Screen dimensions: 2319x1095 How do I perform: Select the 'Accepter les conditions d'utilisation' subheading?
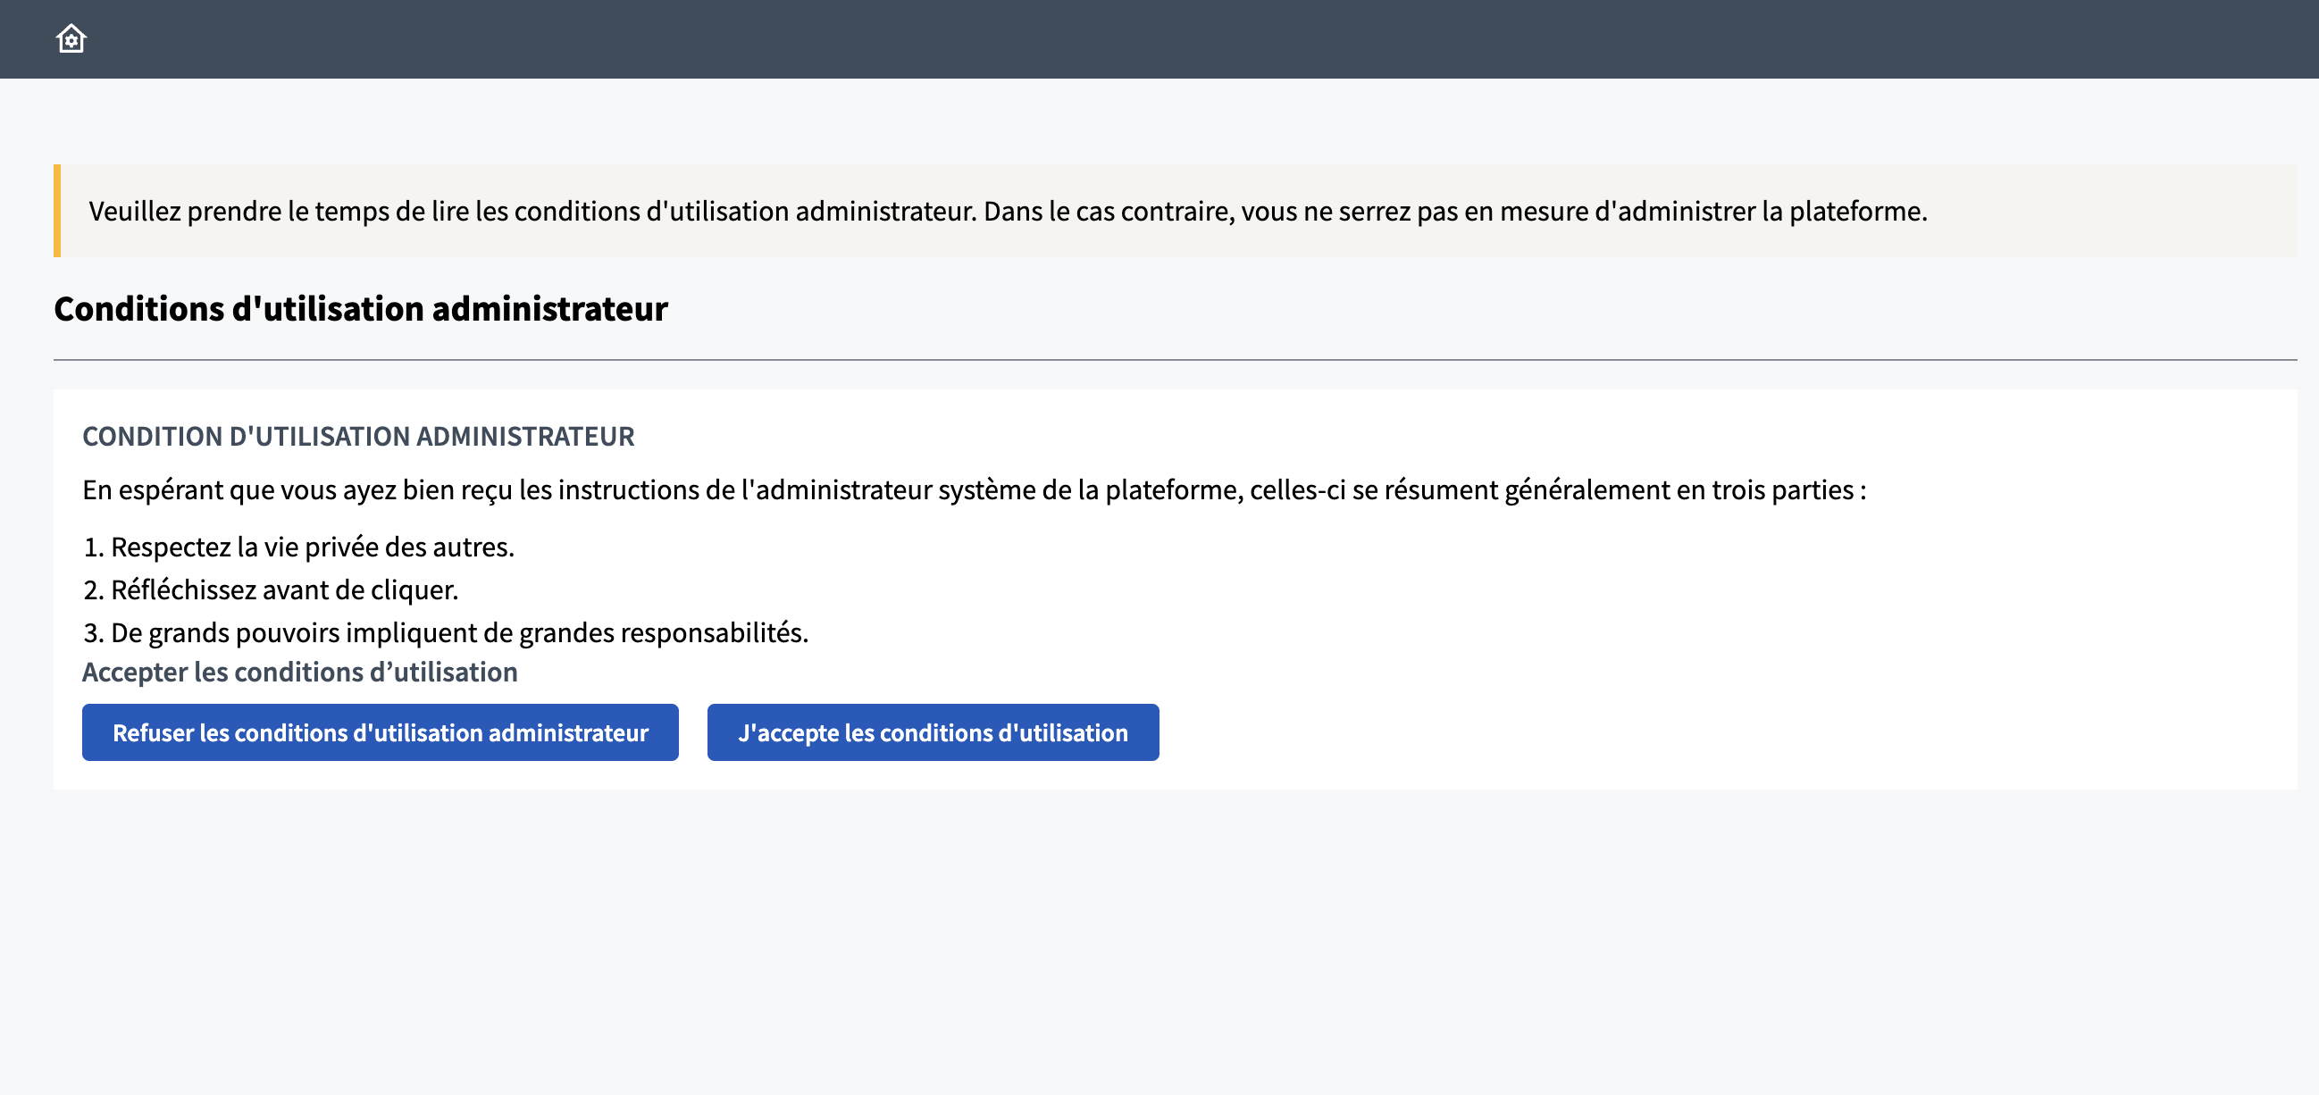[x=300, y=673]
